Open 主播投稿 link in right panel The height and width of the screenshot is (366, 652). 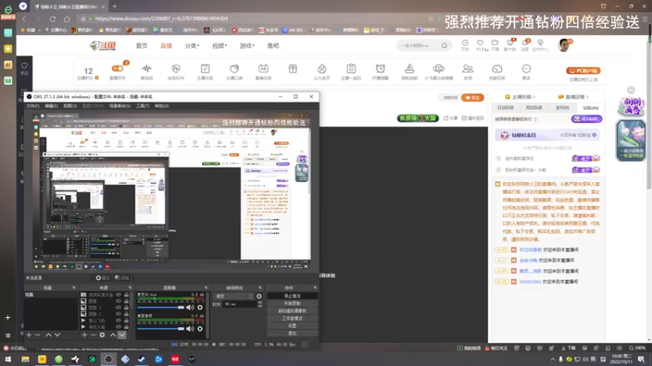(x=520, y=97)
